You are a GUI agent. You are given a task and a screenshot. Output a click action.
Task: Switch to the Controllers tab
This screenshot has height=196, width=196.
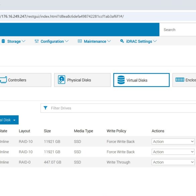point(25,80)
